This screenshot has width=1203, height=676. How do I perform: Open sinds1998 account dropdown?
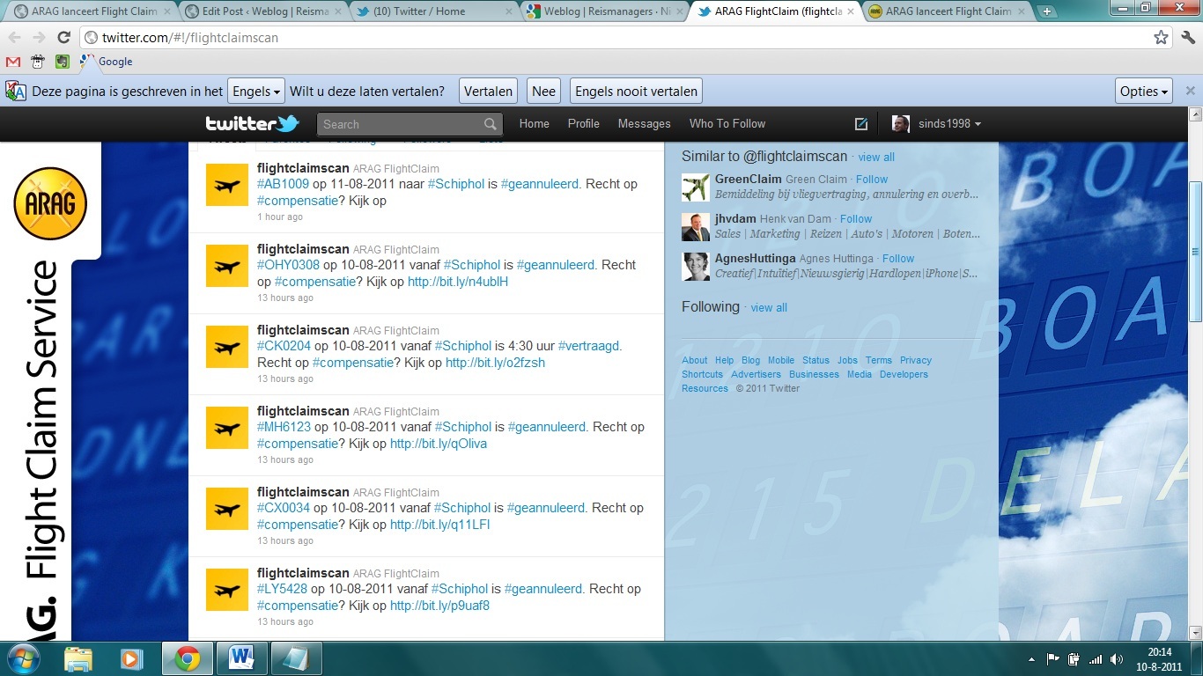pos(936,124)
